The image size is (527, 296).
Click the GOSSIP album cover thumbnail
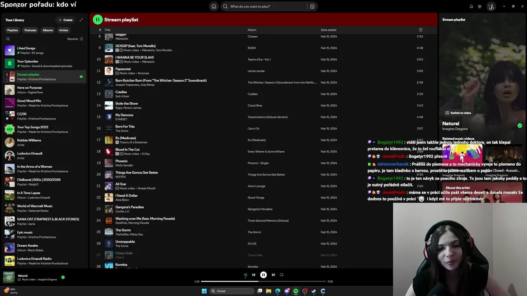coord(109,48)
